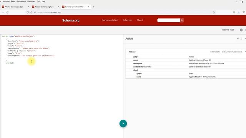246x138 pixels.
Task: Open the Bladwijzers menu
Action: (x=31, y=1)
